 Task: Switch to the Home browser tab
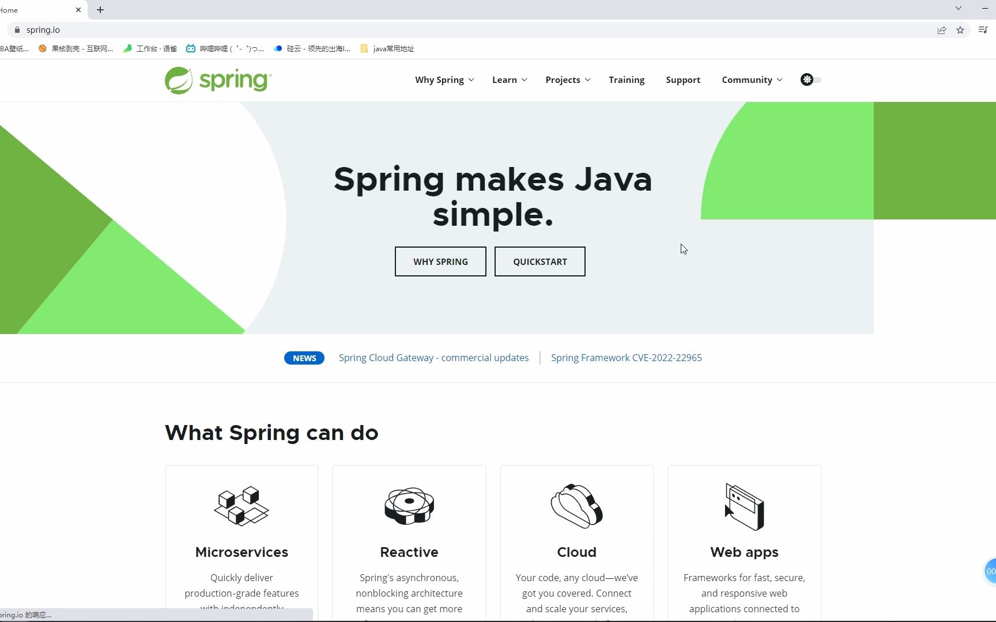pos(35,10)
